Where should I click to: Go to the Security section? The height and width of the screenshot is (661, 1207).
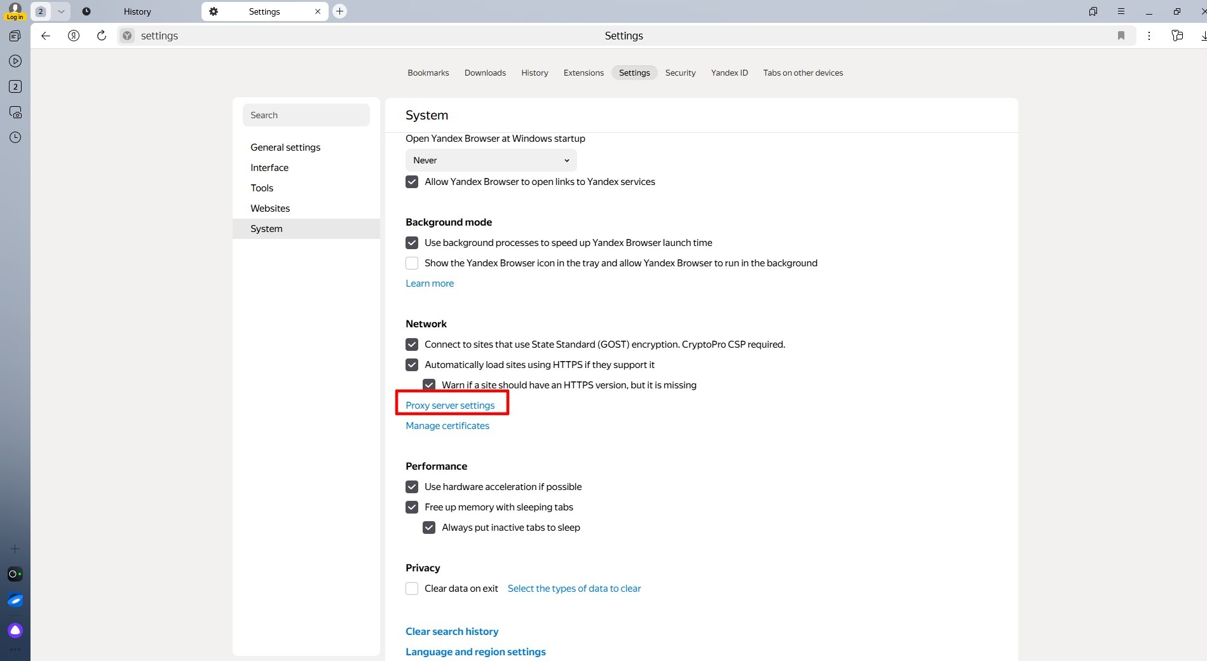tap(680, 72)
